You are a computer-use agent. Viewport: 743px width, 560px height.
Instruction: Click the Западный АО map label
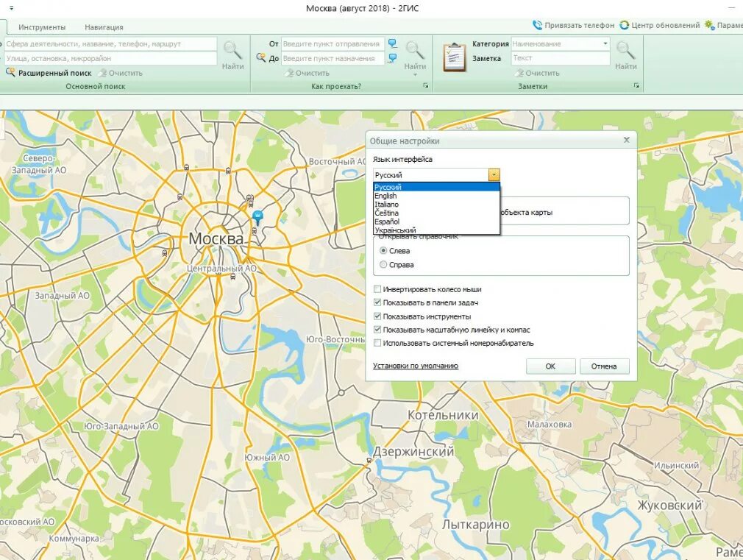[x=62, y=295]
